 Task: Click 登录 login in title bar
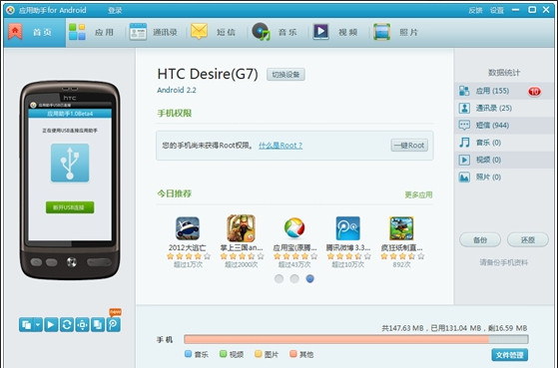[x=115, y=10]
